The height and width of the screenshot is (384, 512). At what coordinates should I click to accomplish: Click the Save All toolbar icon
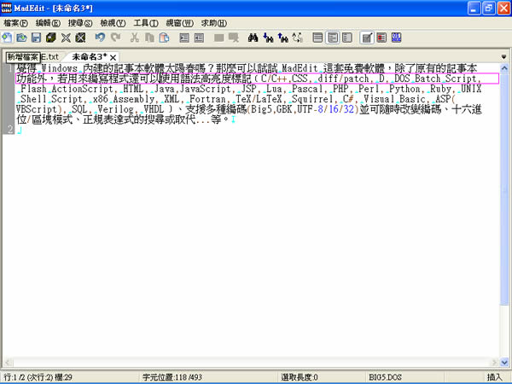(x=50, y=38)
